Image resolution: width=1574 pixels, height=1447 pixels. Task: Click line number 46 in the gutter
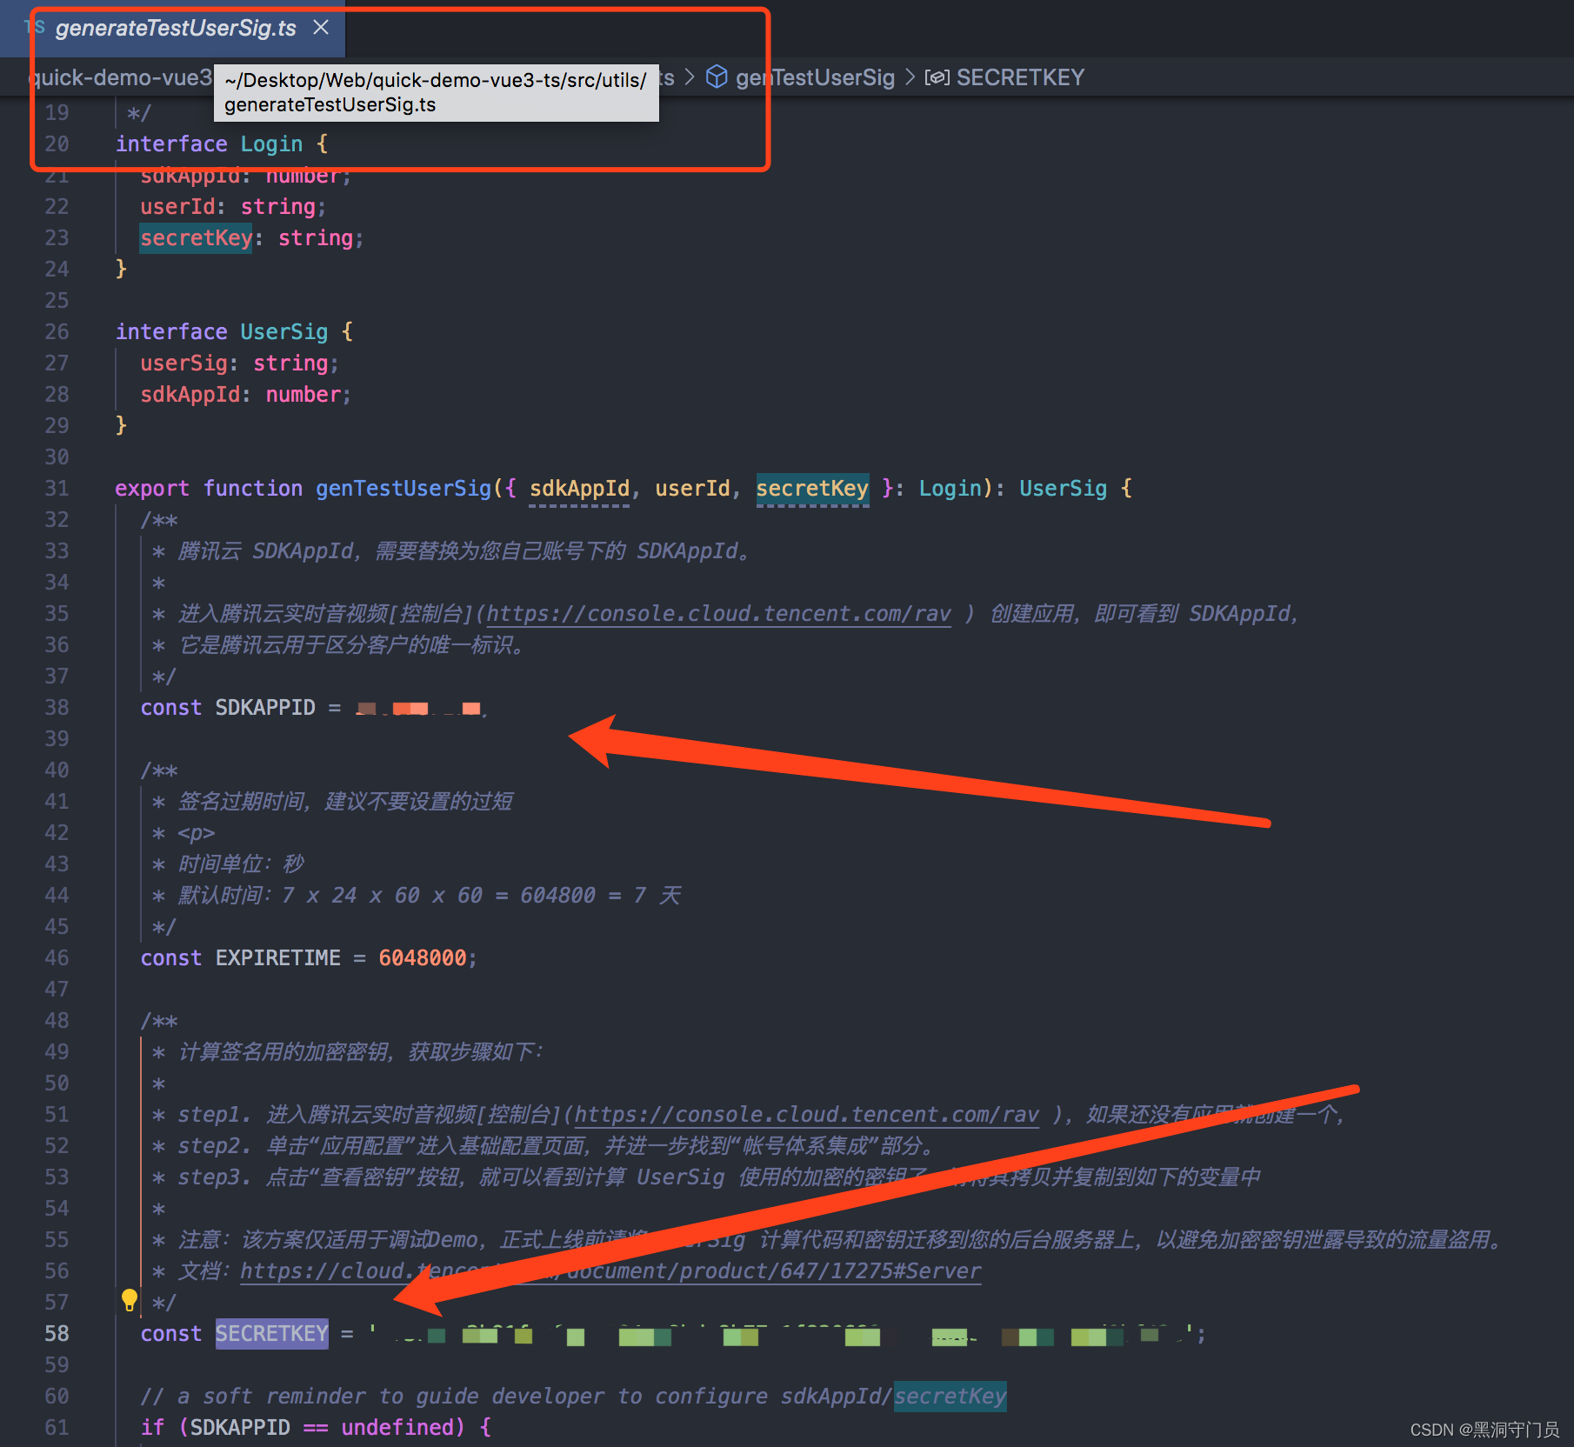click(57, 958)
